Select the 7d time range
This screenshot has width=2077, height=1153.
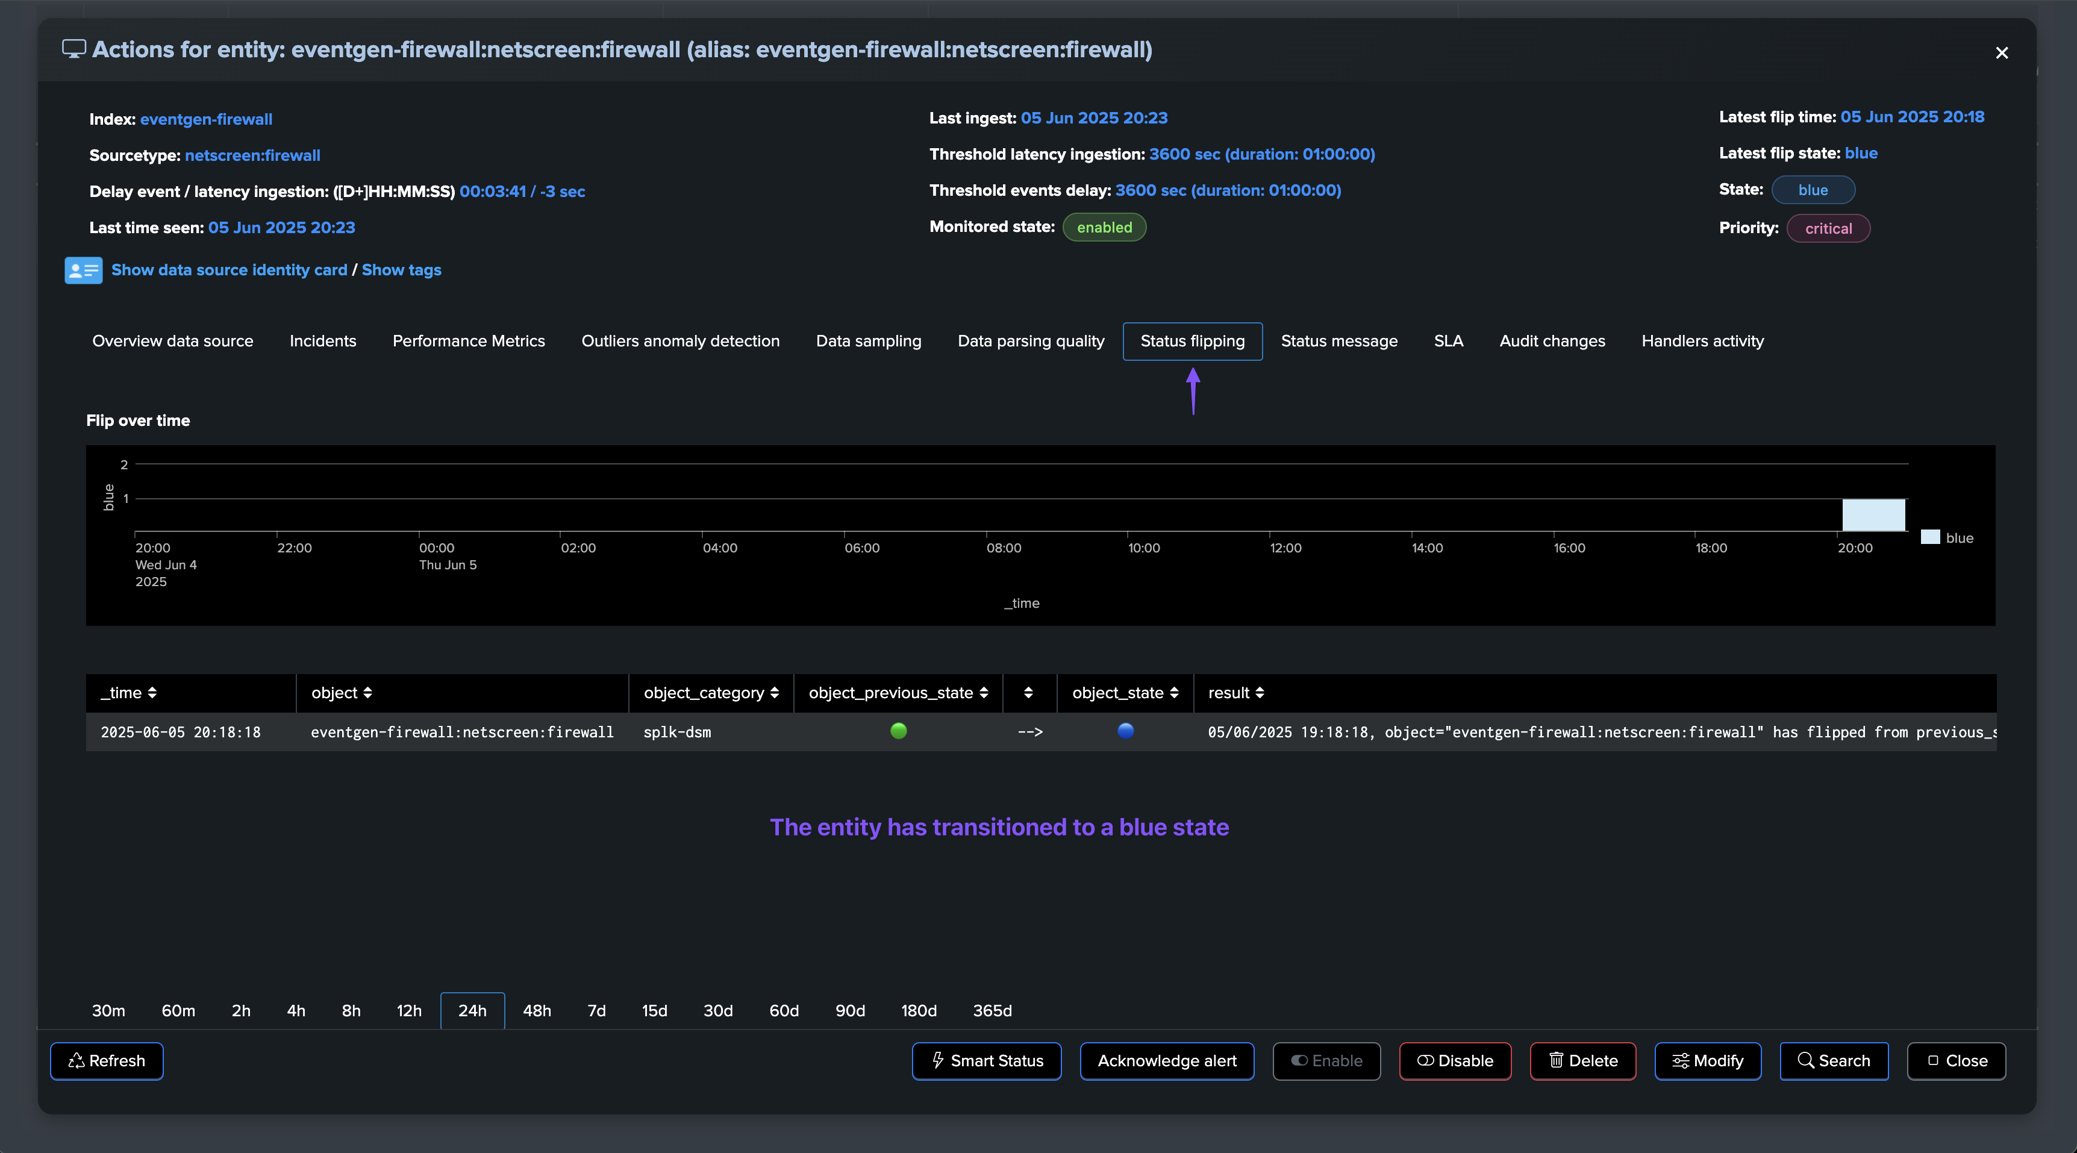pyautogui.click(x=596, y=1010)
